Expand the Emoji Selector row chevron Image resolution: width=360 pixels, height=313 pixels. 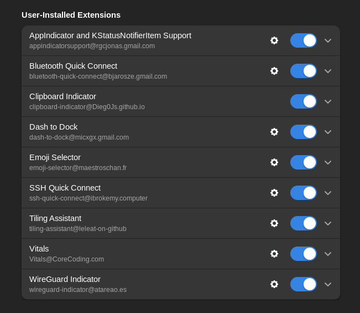point(328,162)
